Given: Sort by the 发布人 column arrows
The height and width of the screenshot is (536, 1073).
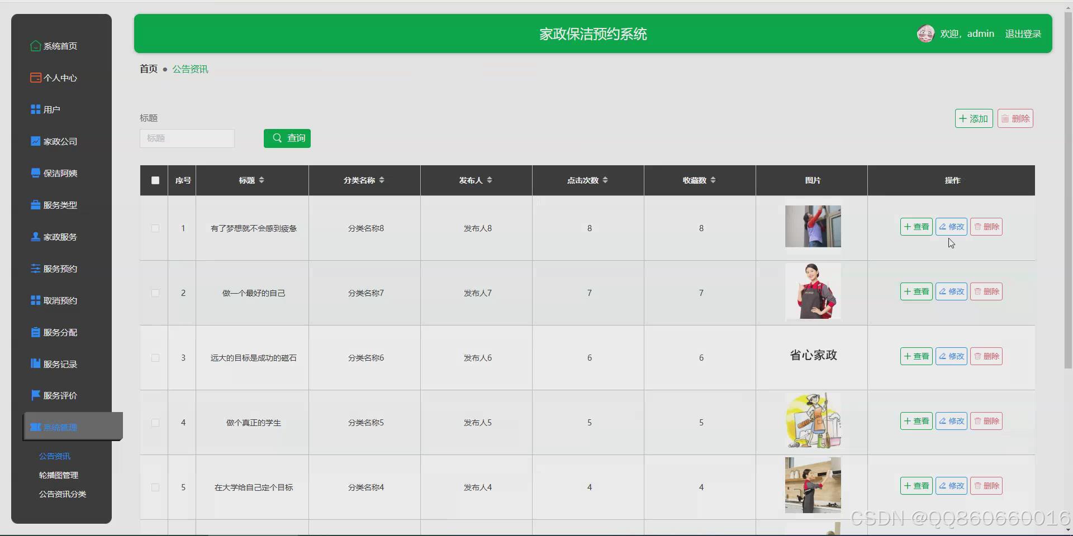Looking at the screenshot, I should pos(490,180).
